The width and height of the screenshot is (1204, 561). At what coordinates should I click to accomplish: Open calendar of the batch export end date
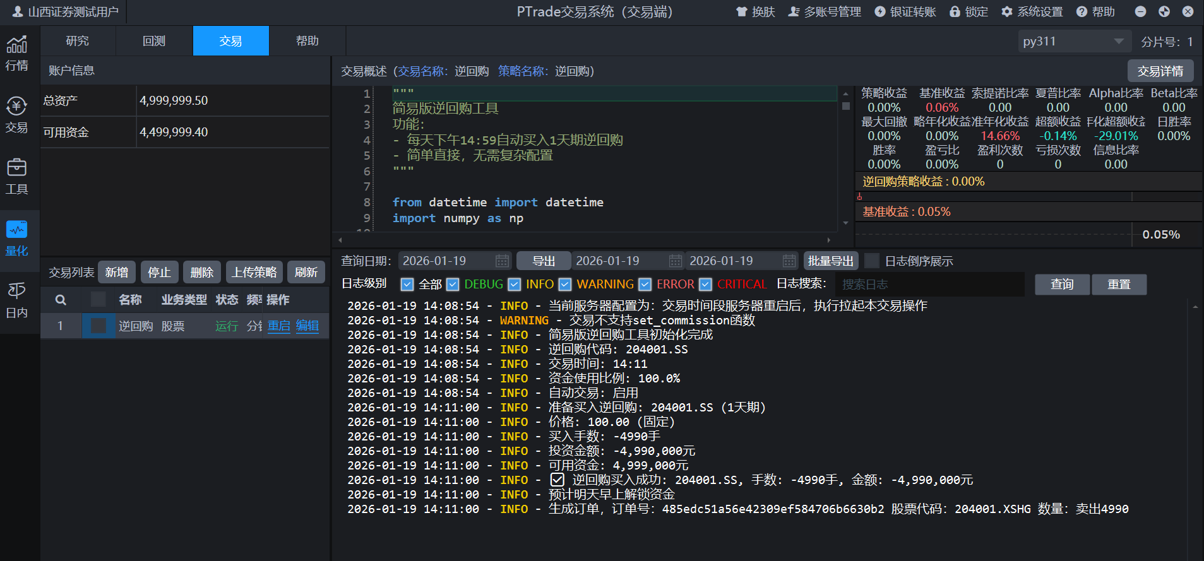[x=789, y=261]
